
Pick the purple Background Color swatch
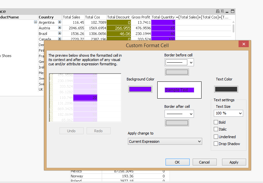[140, 89]
